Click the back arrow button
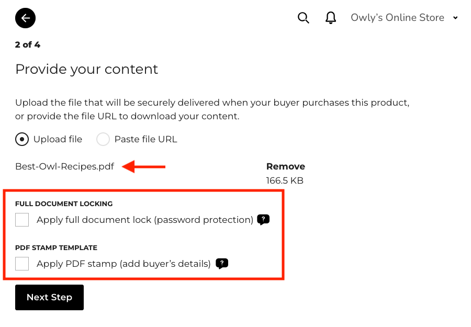Image resolution: width=471 pixels, height=327 pixels. [x=25, y=18]
